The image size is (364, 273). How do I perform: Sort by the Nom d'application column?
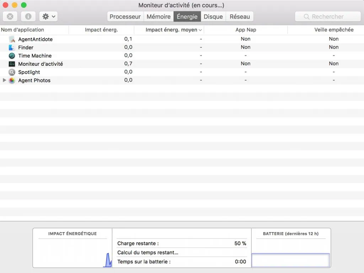coord(23,30)
